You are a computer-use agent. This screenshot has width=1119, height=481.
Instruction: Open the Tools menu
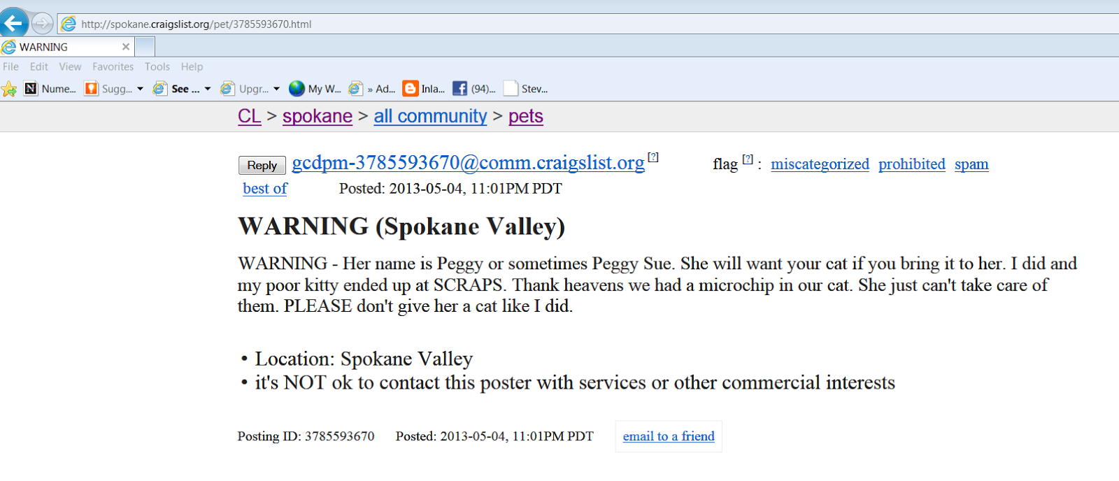[x=157, y=67]
